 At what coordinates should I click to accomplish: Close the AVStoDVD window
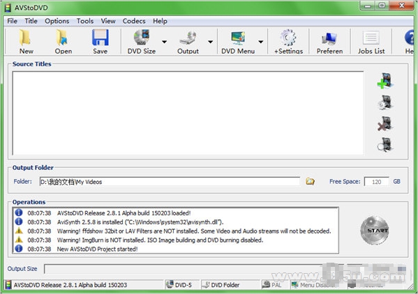click(401, 6)
